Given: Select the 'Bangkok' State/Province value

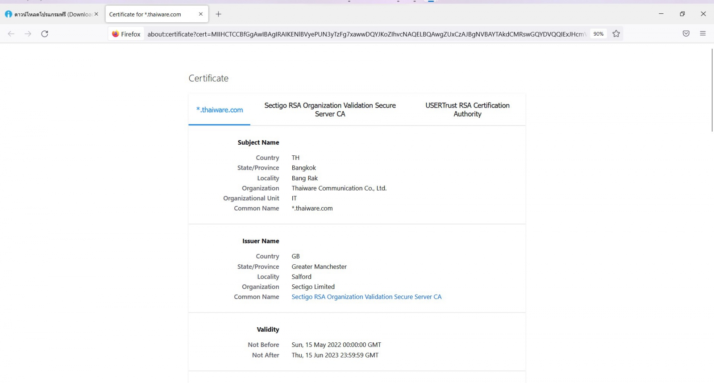Looking at the screenshot, I should 304,168.
